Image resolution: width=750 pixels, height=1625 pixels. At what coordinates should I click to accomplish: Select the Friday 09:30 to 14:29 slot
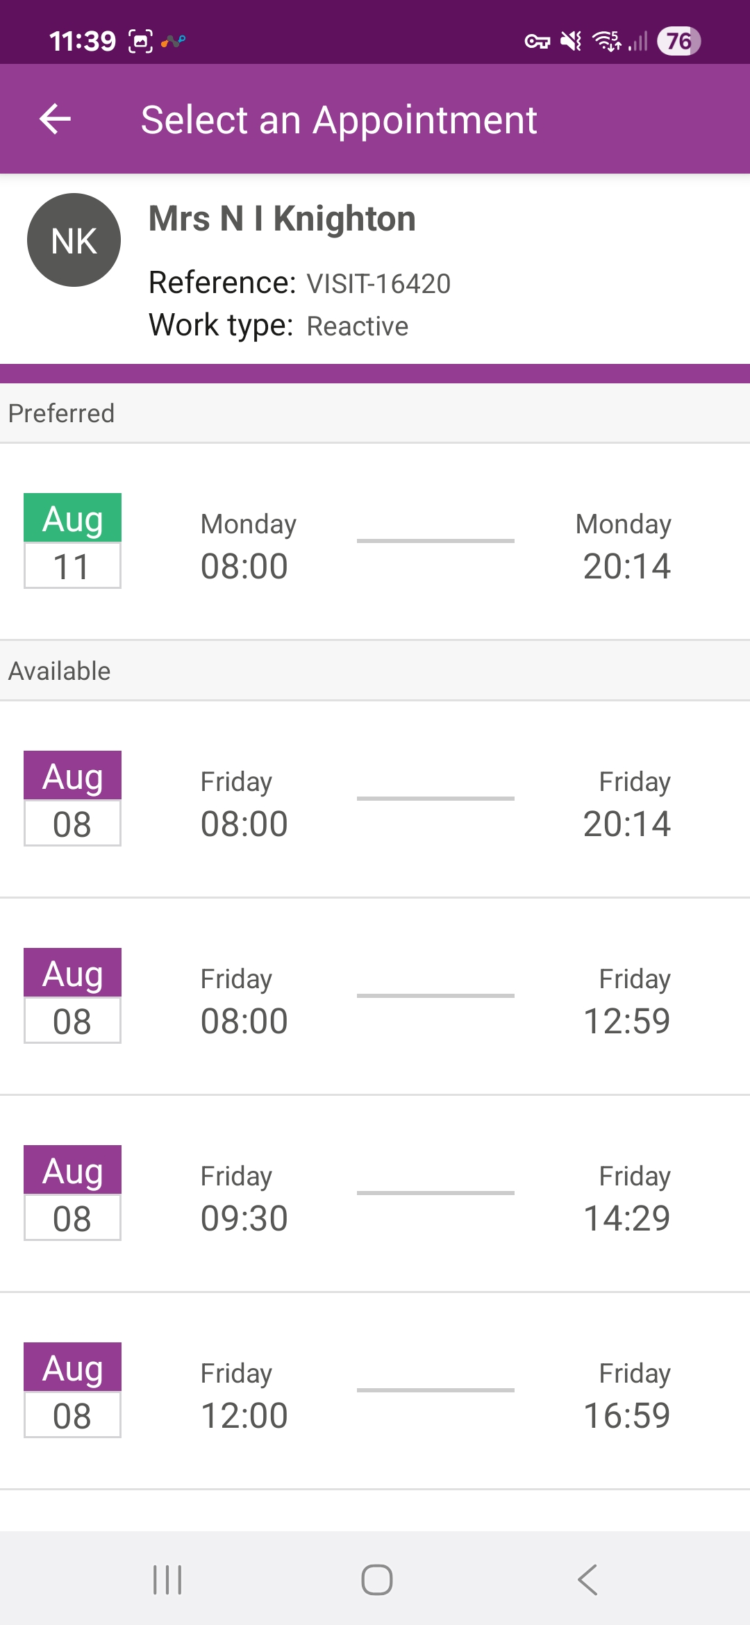click(435, 1194)
